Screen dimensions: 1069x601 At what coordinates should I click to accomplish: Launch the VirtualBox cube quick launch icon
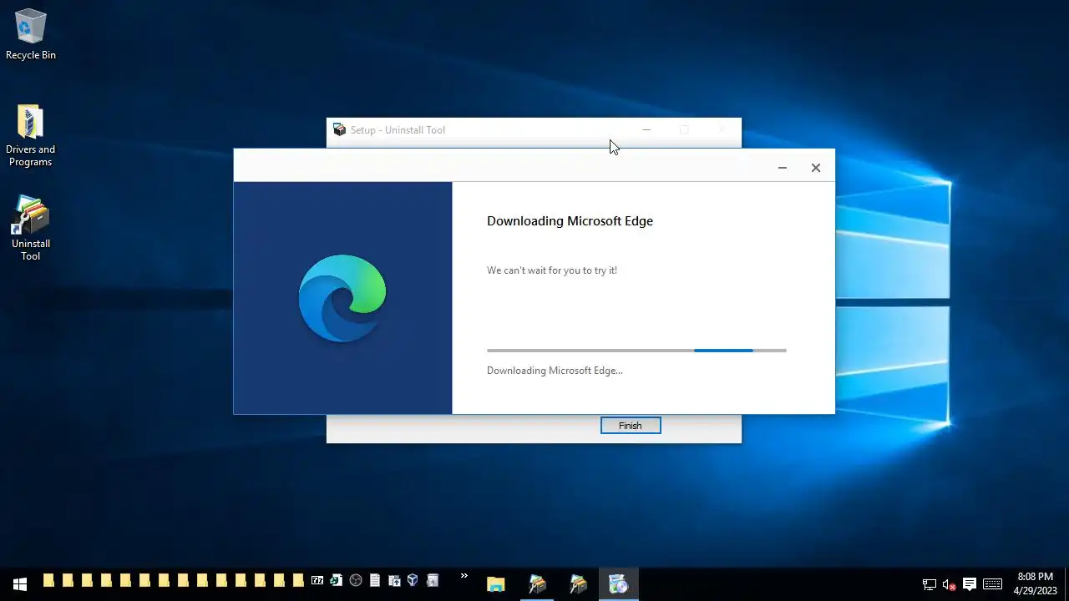[413, 580]
